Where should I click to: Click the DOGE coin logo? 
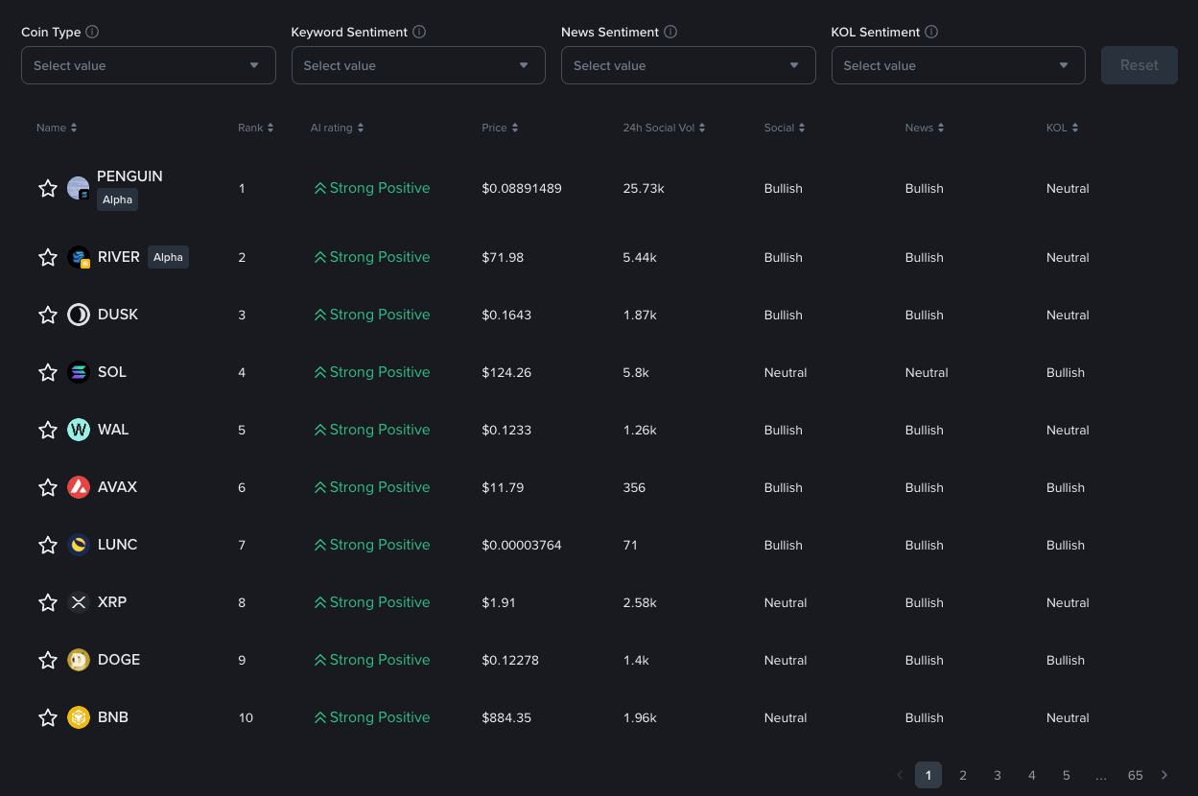(x=79, y=660)
